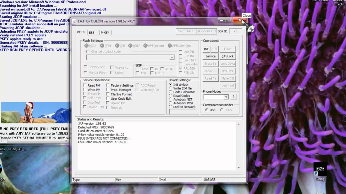Click 'P-key nokia module version 01.02' line
This screenshot has height=194, width=346.
(101, 135)
